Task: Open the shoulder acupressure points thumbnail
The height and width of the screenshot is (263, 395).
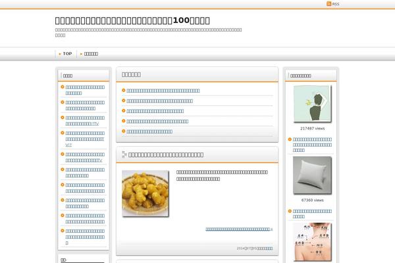Action: tap(312, 242)
